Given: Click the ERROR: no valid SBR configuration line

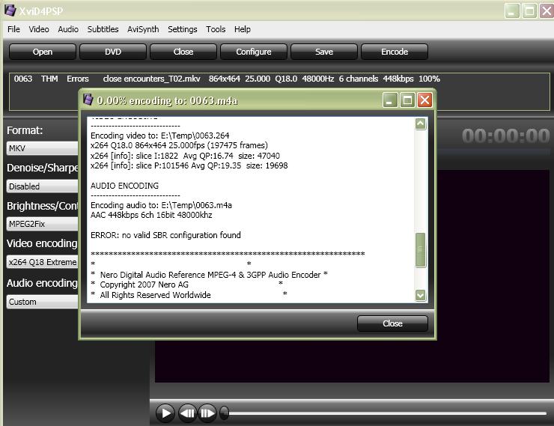Looking at the screenshot, I should 165,235.
